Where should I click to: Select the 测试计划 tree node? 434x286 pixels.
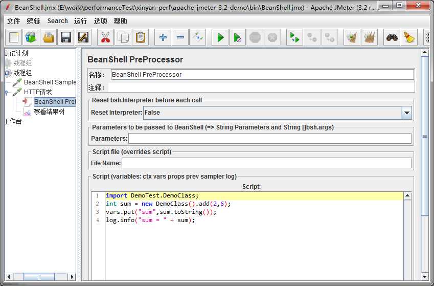16,53
